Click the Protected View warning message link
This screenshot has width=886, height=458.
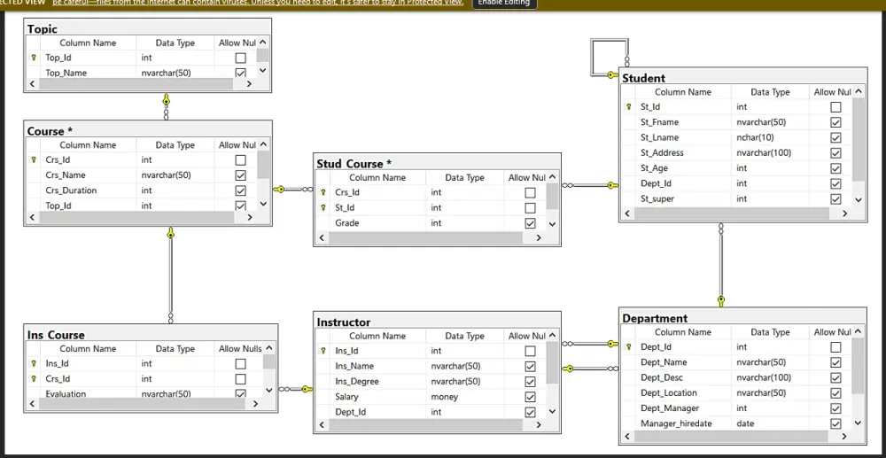coord(258,3)
